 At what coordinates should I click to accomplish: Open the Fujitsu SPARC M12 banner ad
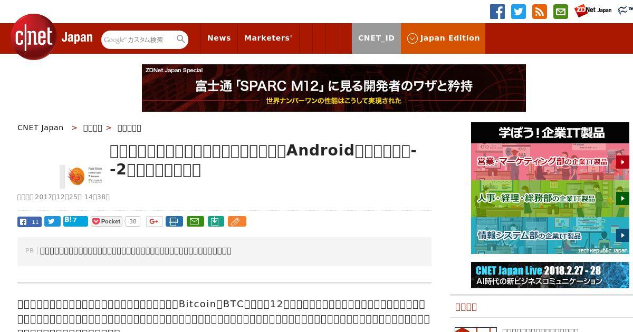(334, 88)
